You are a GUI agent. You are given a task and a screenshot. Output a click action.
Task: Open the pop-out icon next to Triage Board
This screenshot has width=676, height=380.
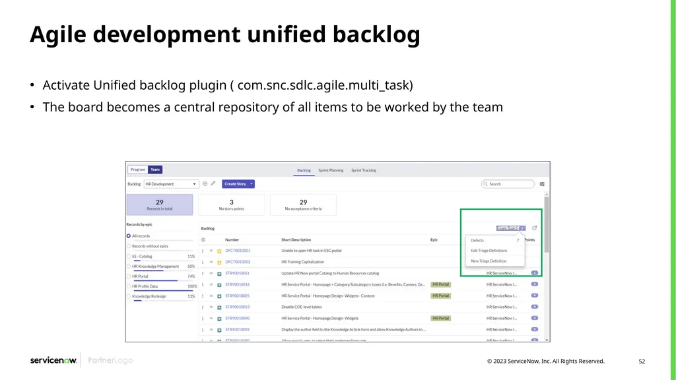tap(535, 228)
